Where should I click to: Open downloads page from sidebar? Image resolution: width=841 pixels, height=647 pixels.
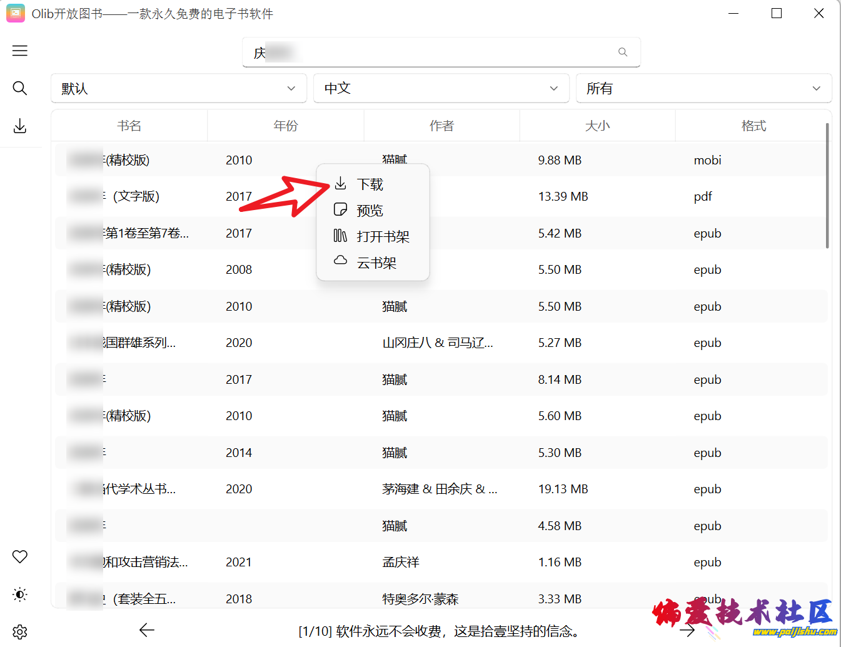(x=20, y=126)
